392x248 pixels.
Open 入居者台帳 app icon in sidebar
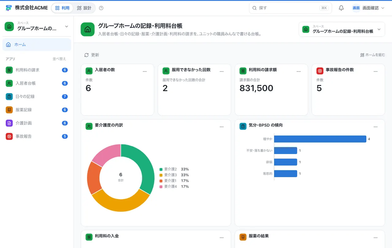pyautogui.click(x=9, y=83)
